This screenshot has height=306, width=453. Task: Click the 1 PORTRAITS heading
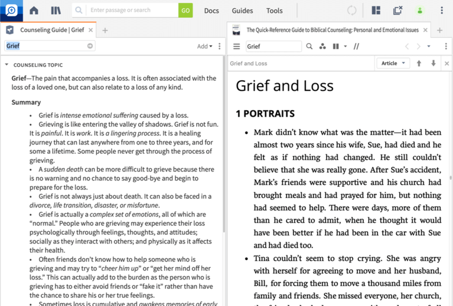pos(265,114)
